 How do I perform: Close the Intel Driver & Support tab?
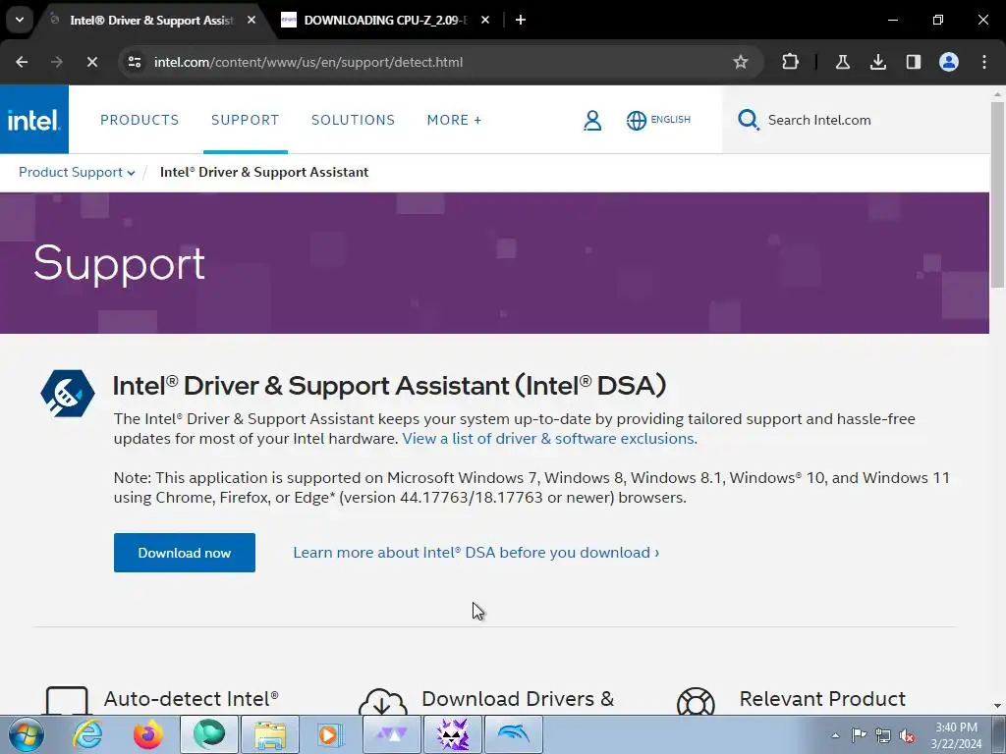pyautogui.click(x=251, y=20)
